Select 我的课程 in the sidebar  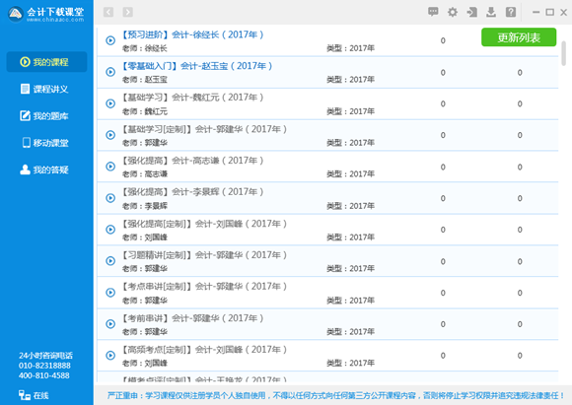(46, 62)
